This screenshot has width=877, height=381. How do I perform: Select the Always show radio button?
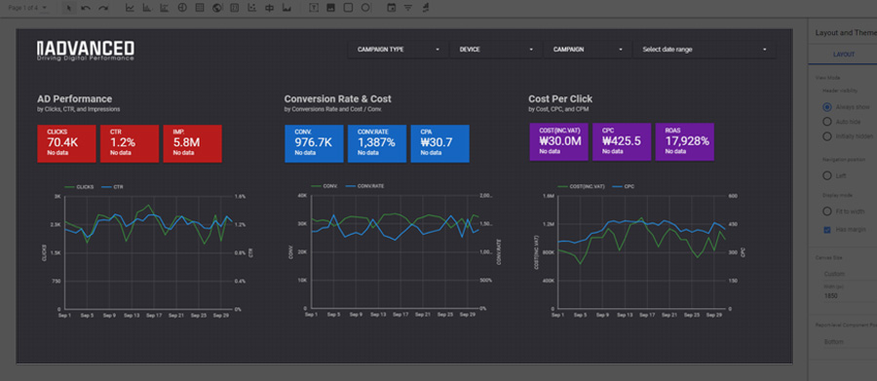pos(826,107)
